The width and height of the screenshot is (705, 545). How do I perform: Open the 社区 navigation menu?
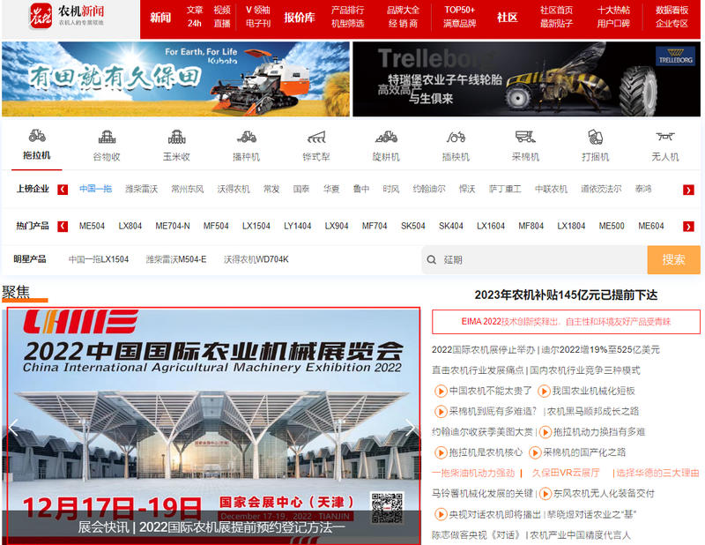tap(508, 18)
